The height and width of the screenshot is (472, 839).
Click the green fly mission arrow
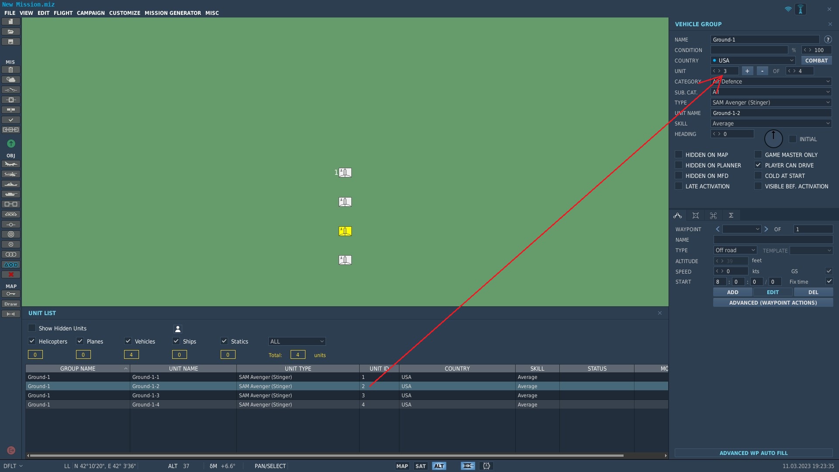click(11, 143)
